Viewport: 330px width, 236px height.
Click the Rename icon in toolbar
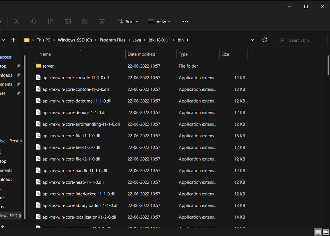click(x=68, y=21)
